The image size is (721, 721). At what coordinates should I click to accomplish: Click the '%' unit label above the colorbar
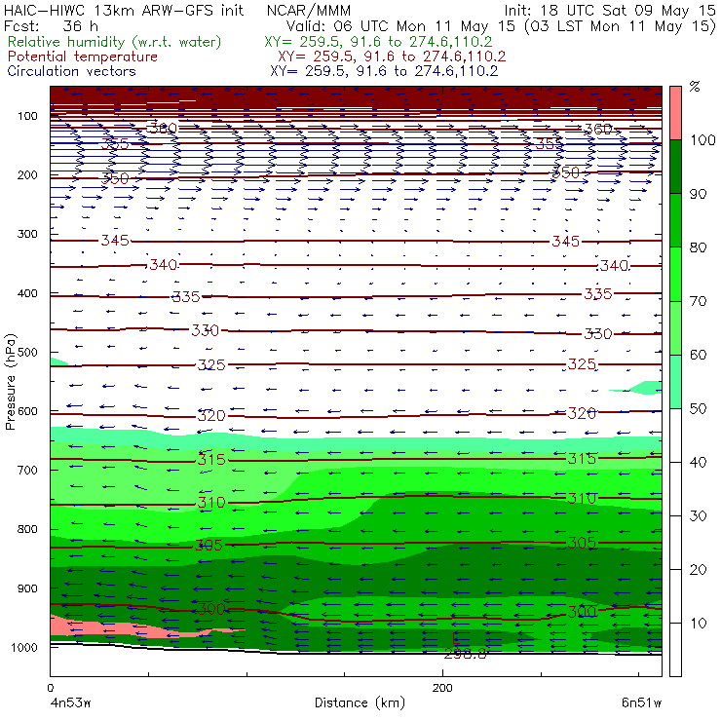[x=695, y=87]
